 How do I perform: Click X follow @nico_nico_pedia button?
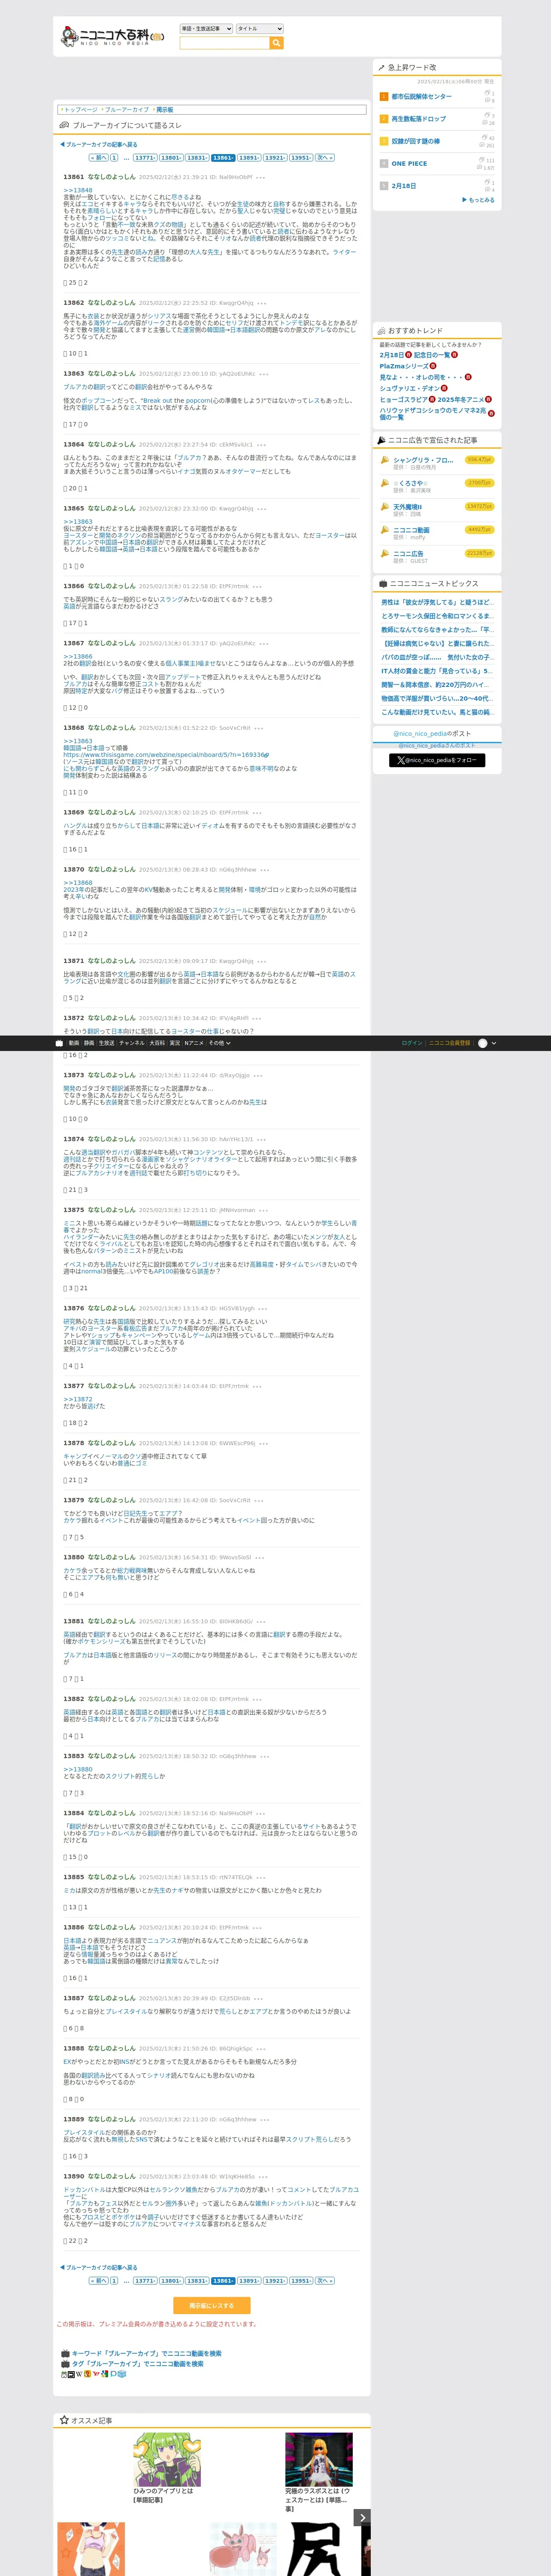tap(437, 760)
